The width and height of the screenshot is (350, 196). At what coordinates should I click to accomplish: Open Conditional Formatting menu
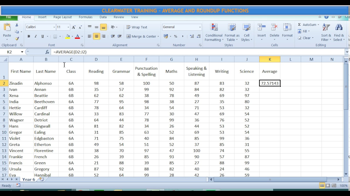click(x=214, y=32)
